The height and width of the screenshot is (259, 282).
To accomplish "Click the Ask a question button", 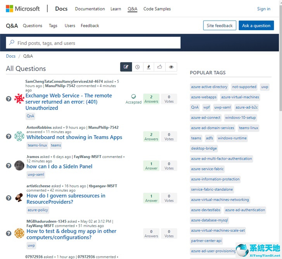I will point(256,26).
